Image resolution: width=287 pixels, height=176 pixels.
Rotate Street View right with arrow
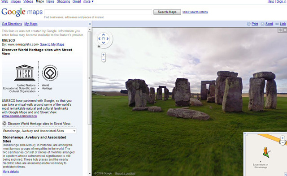(108, 39)
